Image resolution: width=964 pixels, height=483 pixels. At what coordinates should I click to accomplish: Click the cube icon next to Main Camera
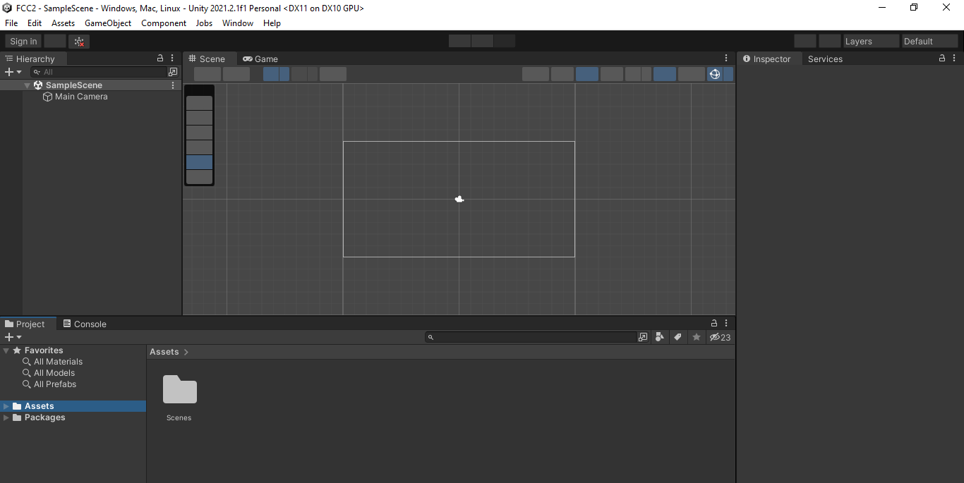48,97
